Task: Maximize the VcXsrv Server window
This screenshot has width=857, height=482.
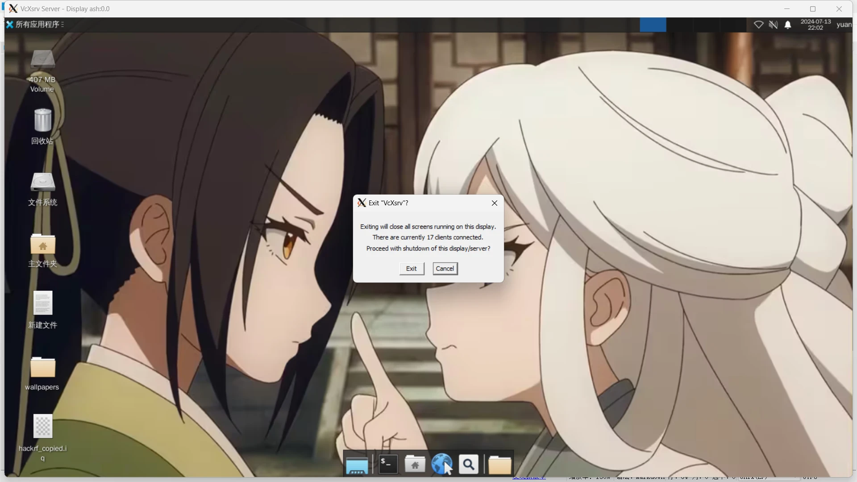Action: coord(813,8)
